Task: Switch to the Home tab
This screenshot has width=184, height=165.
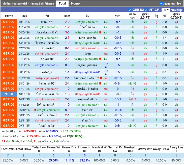Action: [x=75, y=4]
